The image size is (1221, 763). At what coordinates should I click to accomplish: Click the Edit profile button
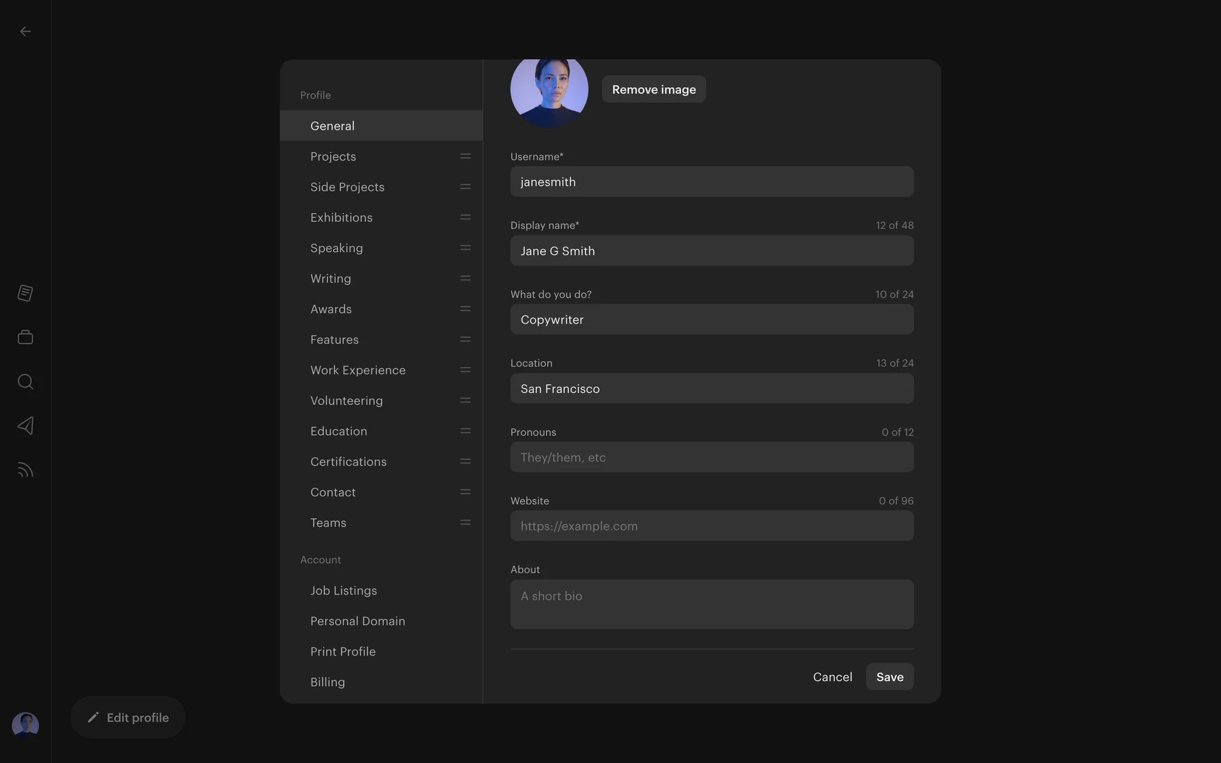pos(128,717)
